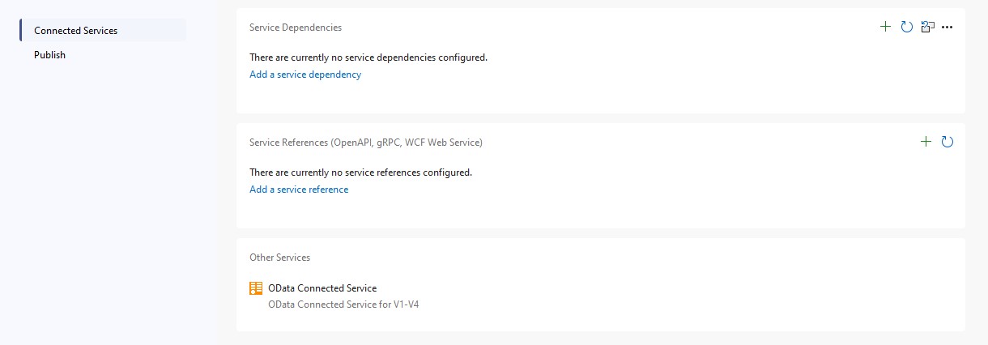Click the selection bar beside Connected Services

coord(21,31)
